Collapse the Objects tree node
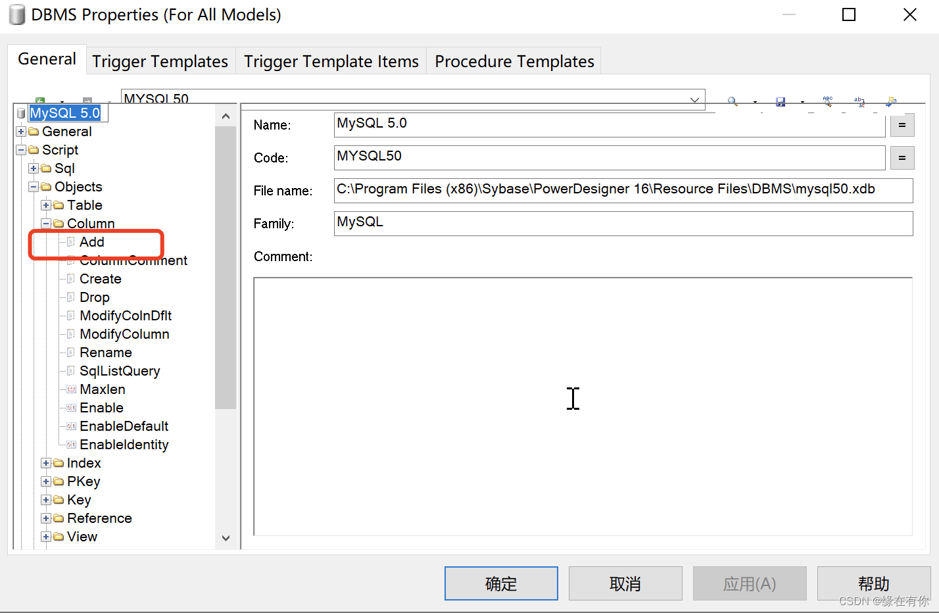The width and height of the screenshot is (939, 613). [34, 187]
